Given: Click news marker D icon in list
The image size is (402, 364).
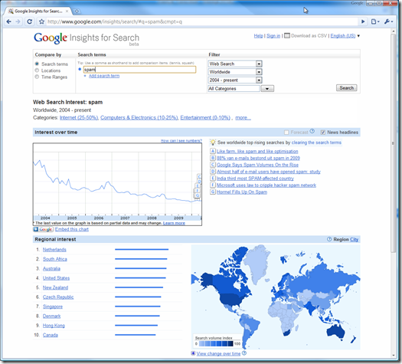Looking at the screenshot, I should [x=213, y=172].
